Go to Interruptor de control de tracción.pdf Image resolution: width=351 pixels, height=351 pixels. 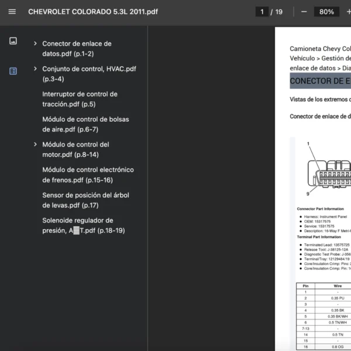80,99
